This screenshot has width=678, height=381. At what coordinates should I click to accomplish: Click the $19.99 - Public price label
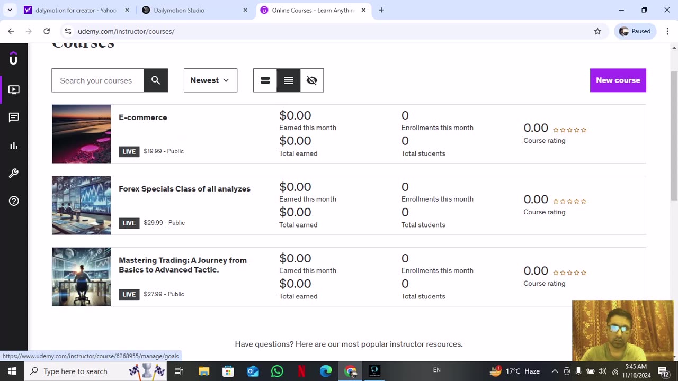[x=164, y=151]
